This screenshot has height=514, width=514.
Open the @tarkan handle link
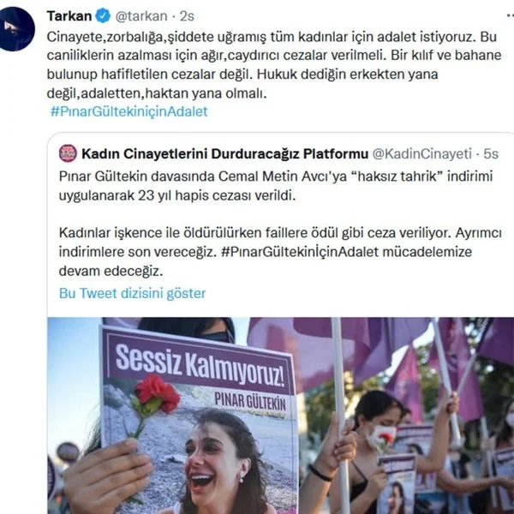(141, 16)
